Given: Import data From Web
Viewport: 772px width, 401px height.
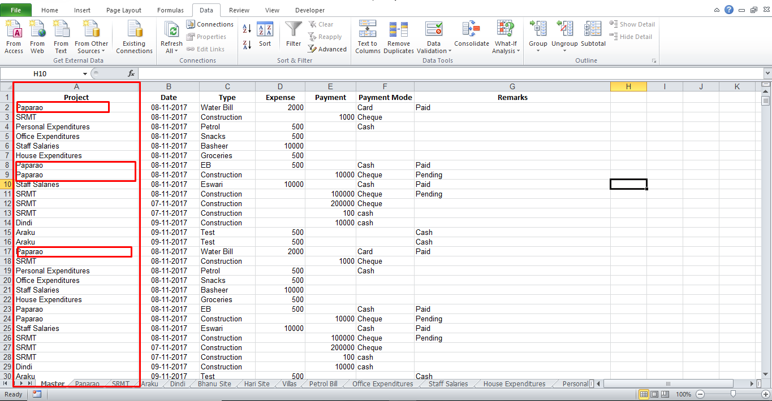Looking at the screenshot, I should pyautogui.click(x=37, y=37).
